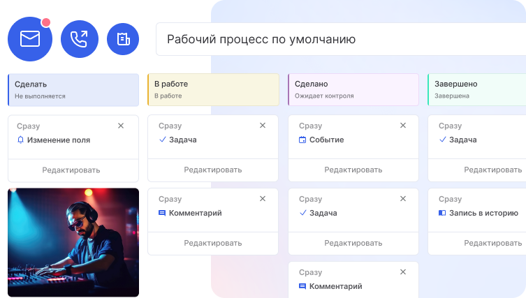Open the mail icon with notification badge
The image size is (526, 298).
point(30,39)
